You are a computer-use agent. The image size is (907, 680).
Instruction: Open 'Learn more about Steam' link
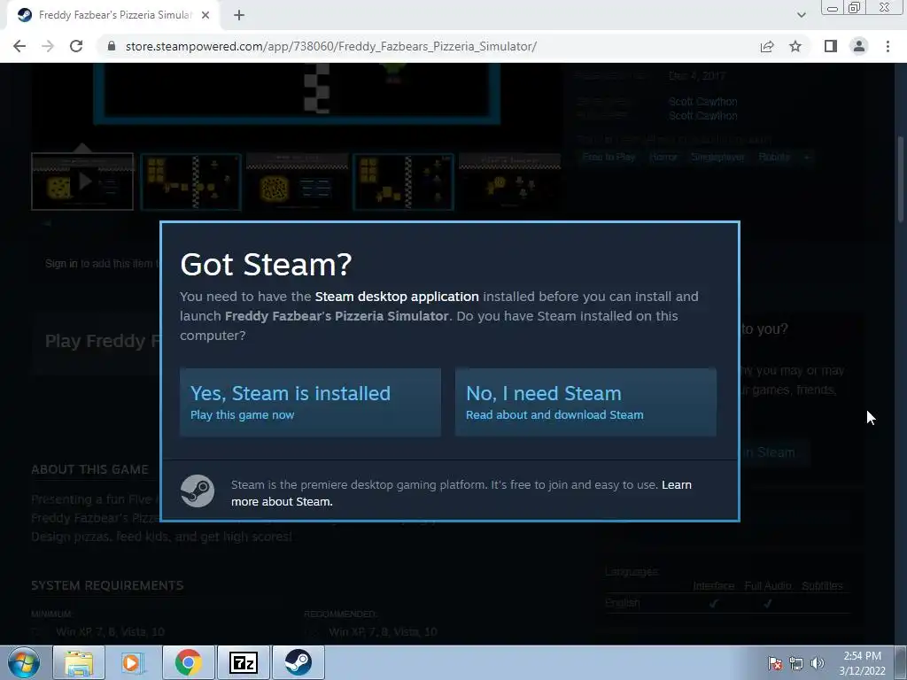461,493
